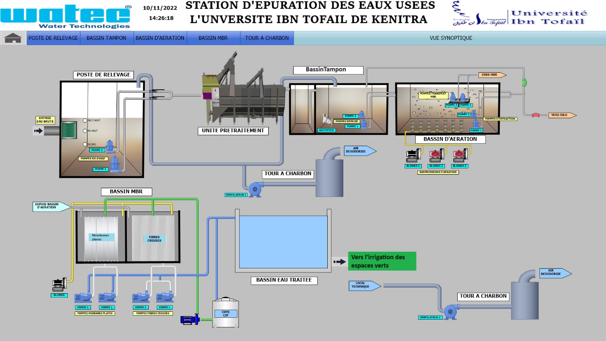
Task: Select Blower 1 under the aeration basin
Action: (x=413, y=155)
